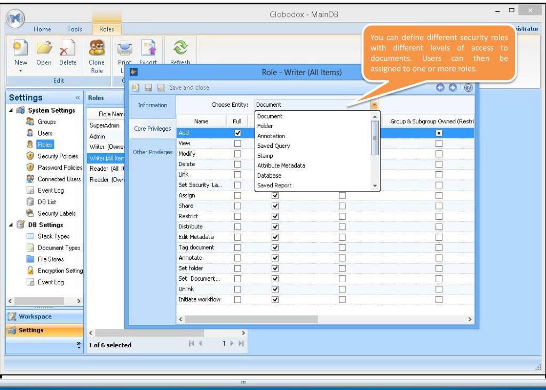Switch to the Tools ribbon tab
This screenshot has height=390, width=546.
(x=75, y=29)
